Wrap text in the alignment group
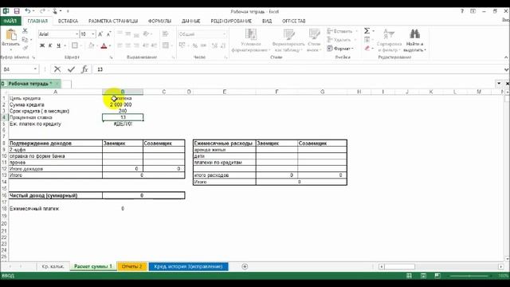This screenshot has height=287, width=510. pyautogui.click(x=165, y=34)
